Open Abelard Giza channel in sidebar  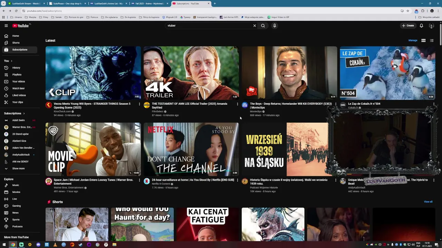pyautogui.click(x=20, y=141)
